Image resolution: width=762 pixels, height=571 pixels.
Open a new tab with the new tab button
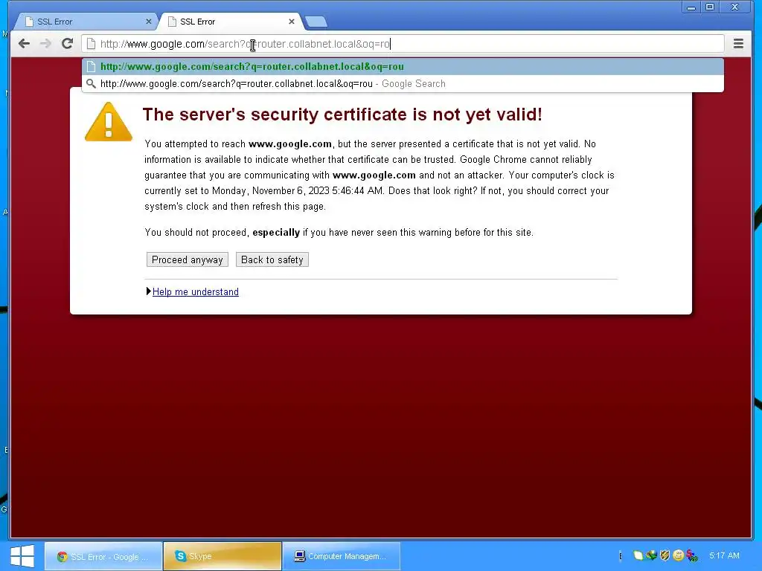pos(316,22)
